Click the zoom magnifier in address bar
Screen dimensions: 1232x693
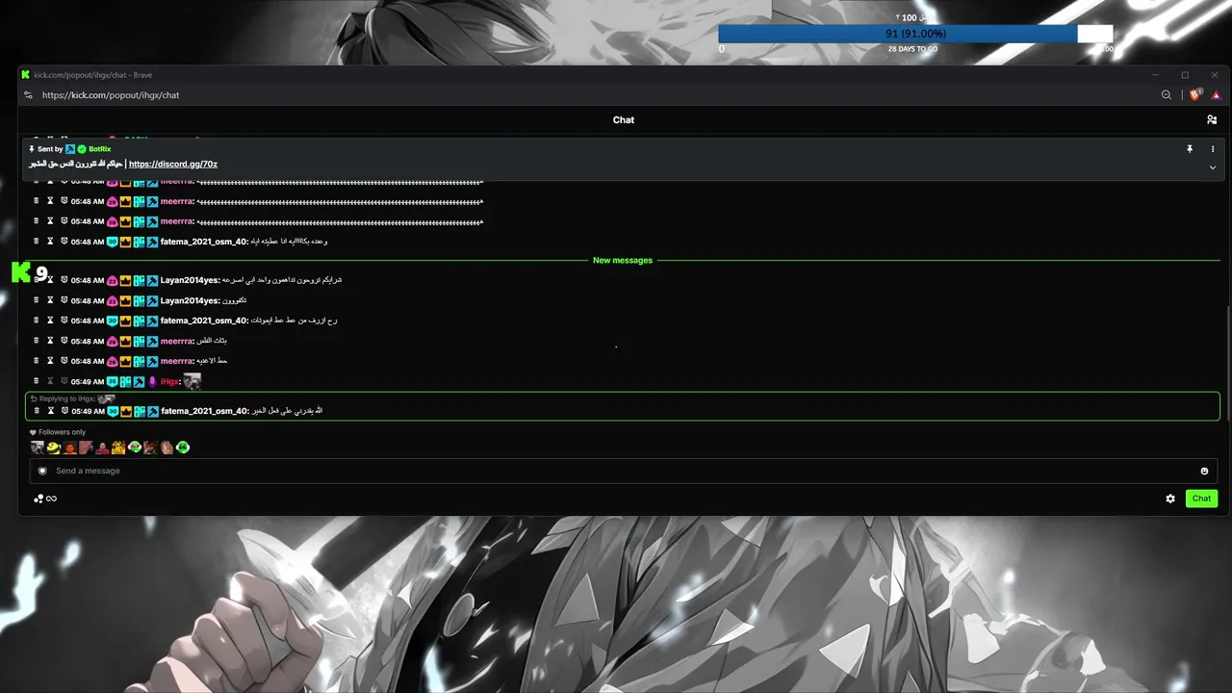[1167, 95]
